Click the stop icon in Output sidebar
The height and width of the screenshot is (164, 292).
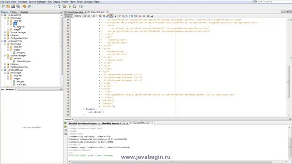(66, 130)
